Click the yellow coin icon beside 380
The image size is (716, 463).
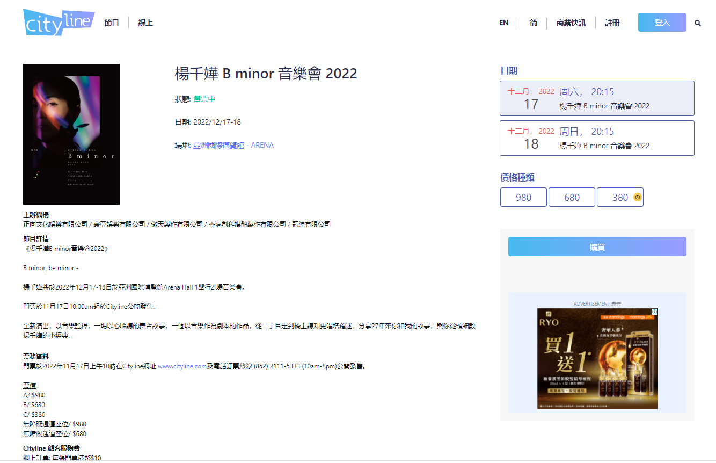[x=637, y=197]
